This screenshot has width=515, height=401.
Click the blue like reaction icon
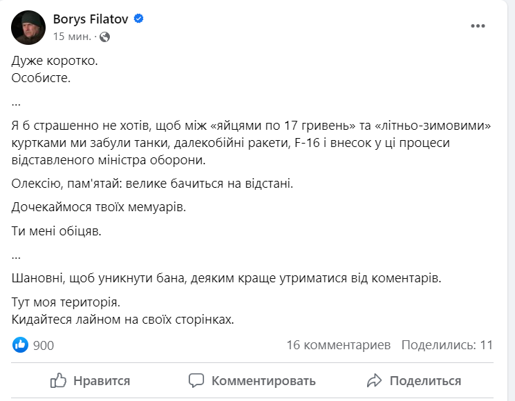coord(21,345)
